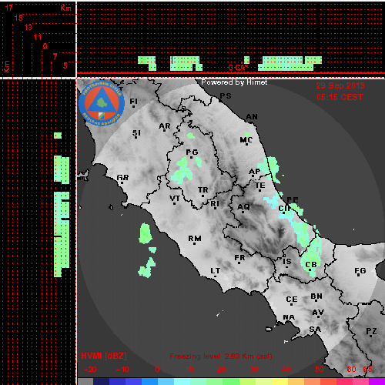Screen dimensions: 385x385
Task: Click the SI city label
Action: coord(136,133)
